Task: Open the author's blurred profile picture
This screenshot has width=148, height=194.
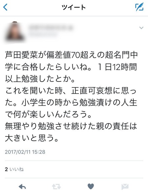Action: pos(15,32)
